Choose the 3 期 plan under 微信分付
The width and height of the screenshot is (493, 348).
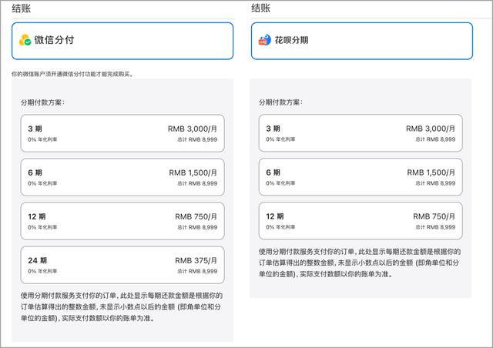(122, 133)
